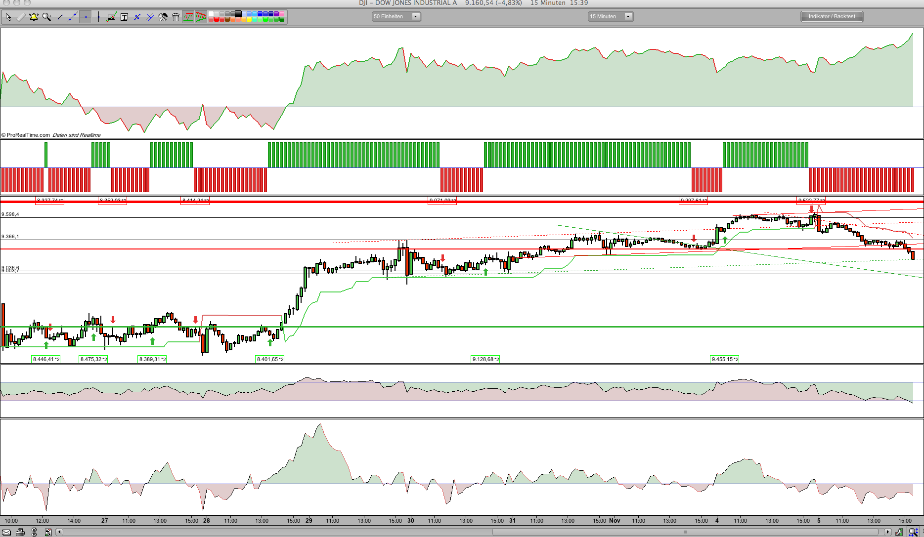Activate the magnifier zoom tool in toolbar
This screenshot has height=537, width=924.
(x=47, y=17)
